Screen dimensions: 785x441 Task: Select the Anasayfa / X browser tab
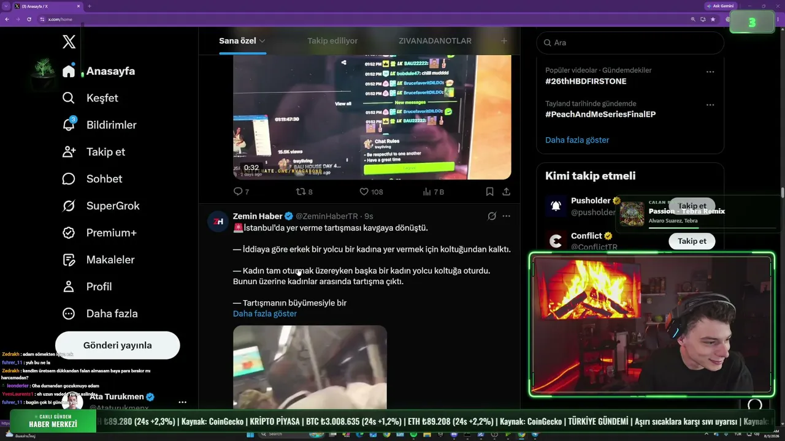(47, 6)
